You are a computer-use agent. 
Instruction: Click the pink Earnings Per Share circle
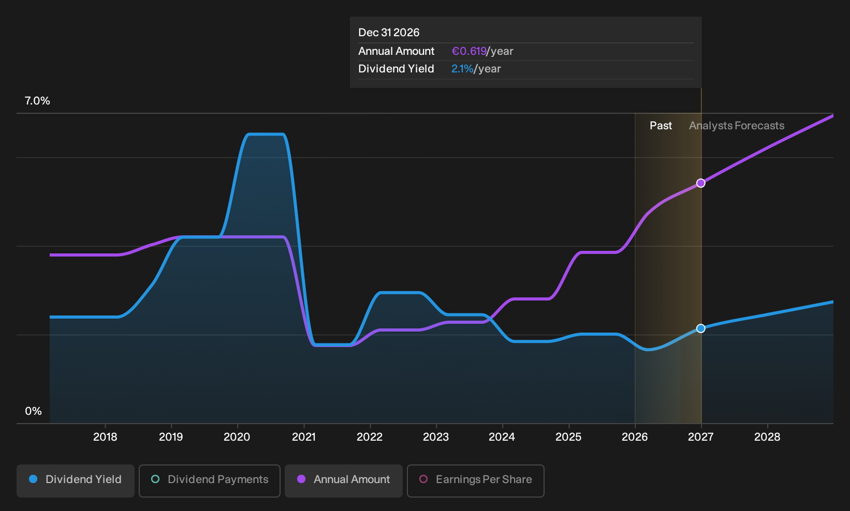click(x=423, y=479)
